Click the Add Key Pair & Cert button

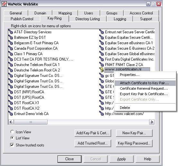click(93, 133)
